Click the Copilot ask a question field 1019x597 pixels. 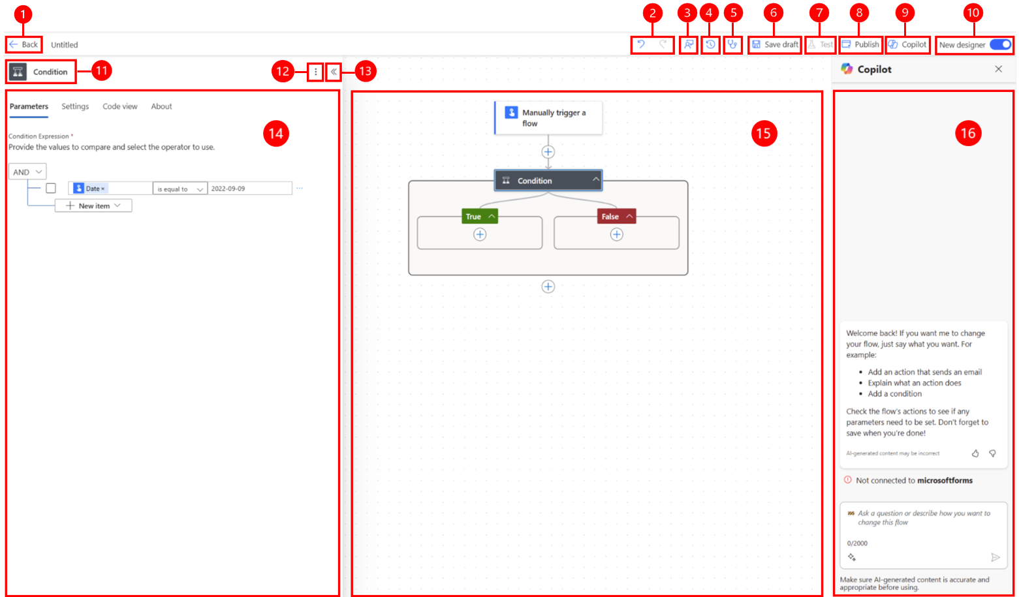(924, 518)
